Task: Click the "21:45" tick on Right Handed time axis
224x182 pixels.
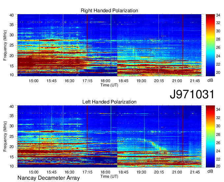Action: coord(195,81)
